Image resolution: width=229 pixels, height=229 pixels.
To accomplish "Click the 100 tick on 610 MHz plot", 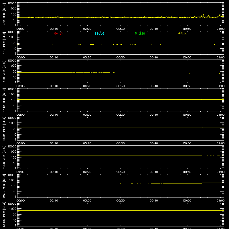I will (14, 71).
